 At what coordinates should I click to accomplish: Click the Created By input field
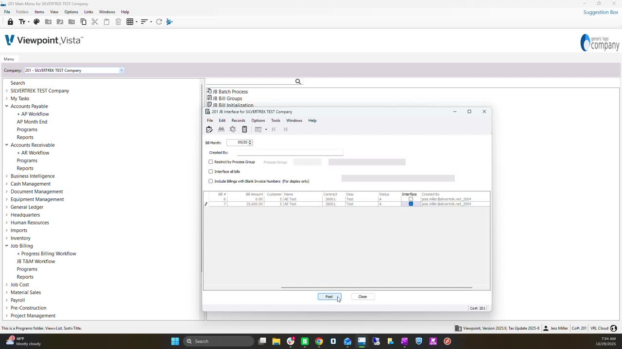[290, 153]
